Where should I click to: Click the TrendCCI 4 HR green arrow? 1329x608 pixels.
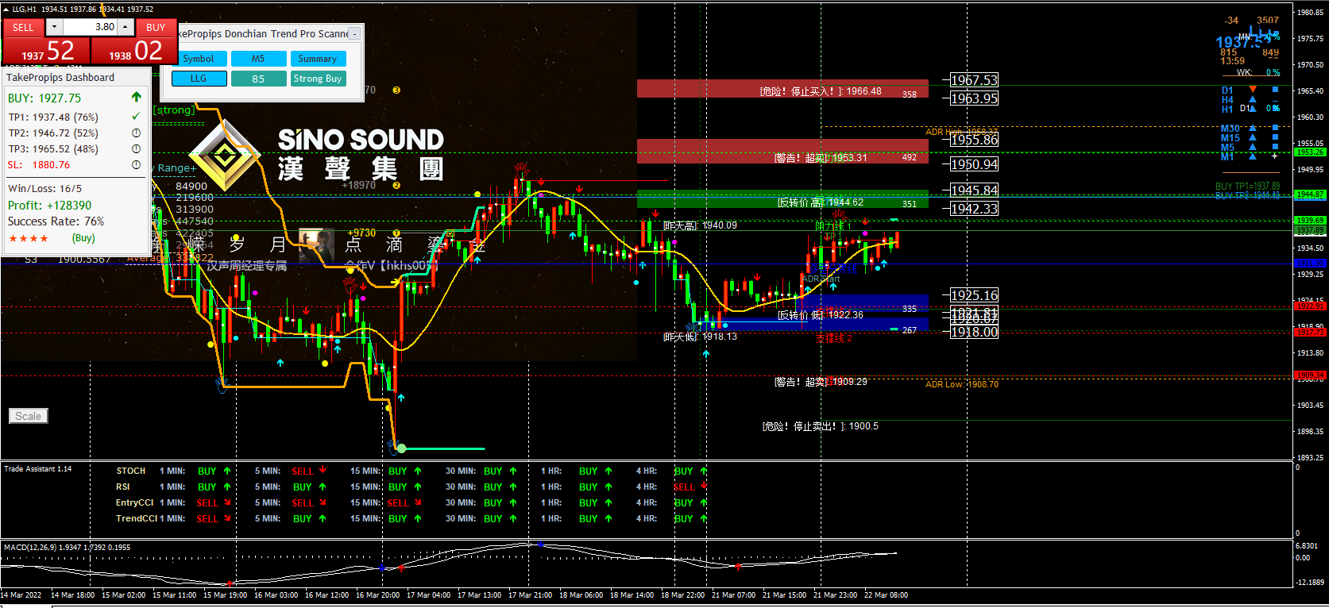704,518
